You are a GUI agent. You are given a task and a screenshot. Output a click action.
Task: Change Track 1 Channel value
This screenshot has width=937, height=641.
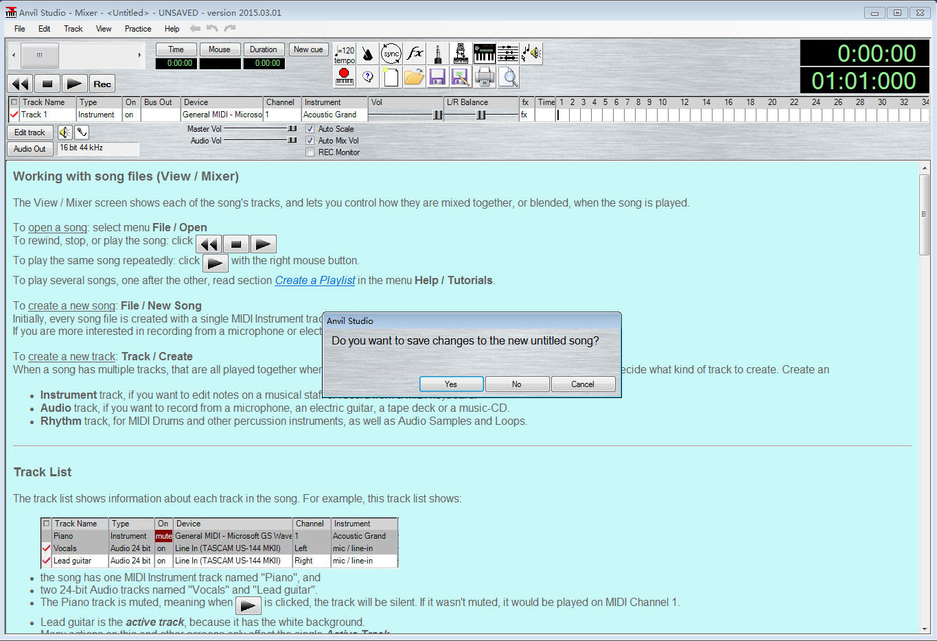(x=282, y=115)
